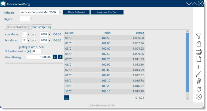The width and height of the screenshot is (207, 111).
Task: Add a new entry with plus icon
Action: [x=198, y=67]
